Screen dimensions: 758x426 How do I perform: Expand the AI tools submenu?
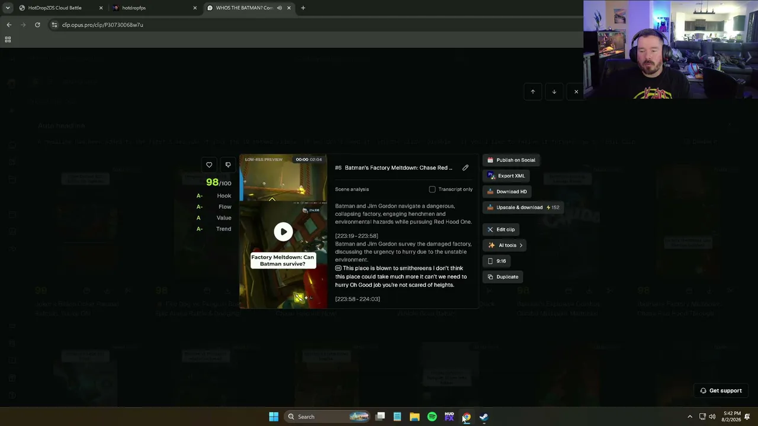pos(505,246)
